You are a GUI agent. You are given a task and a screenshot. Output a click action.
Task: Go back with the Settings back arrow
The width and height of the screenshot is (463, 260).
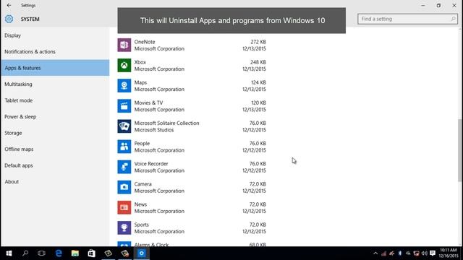[9, 5]
